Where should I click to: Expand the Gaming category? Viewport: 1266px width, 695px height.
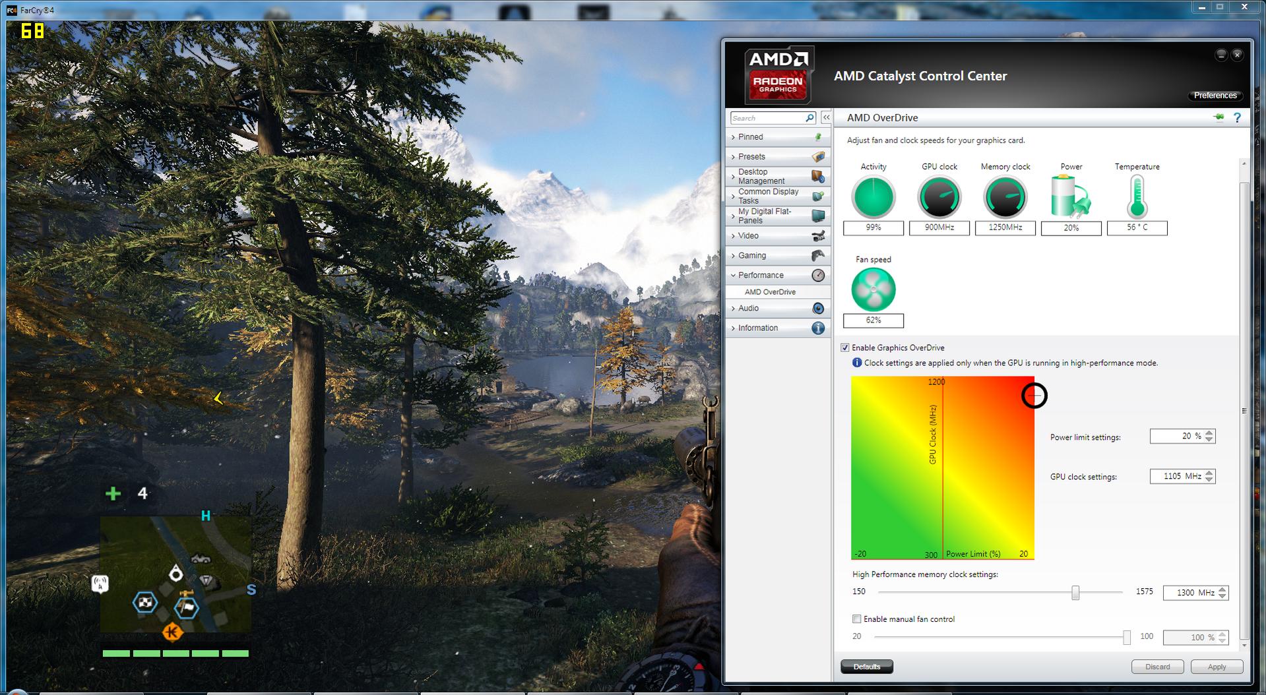coord(733,256)
